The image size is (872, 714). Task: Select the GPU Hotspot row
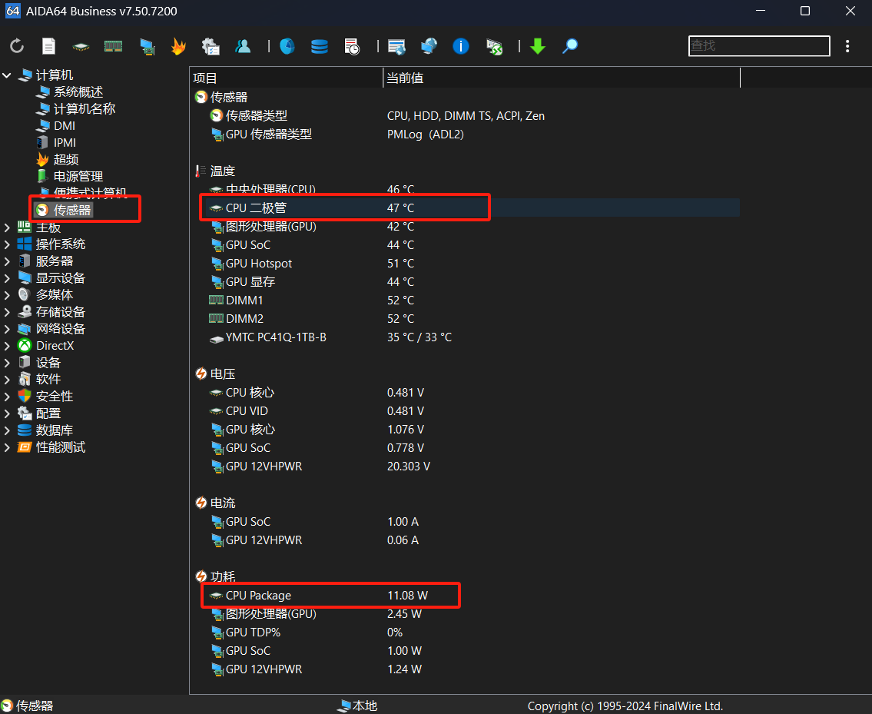point(465,263)
